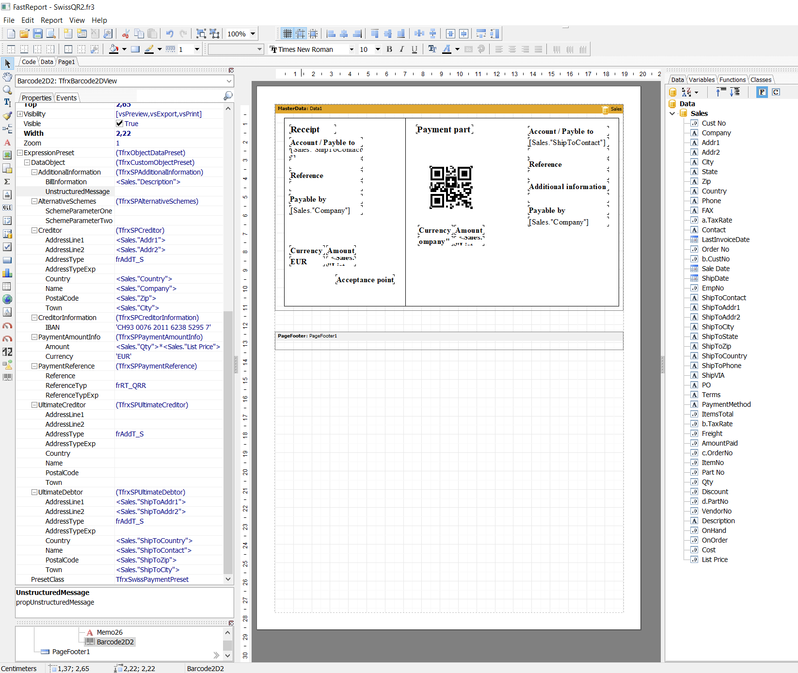Viewport: 798px width, 673px height.
Task: Select the ShipToContact field
Action: [724, 298]
